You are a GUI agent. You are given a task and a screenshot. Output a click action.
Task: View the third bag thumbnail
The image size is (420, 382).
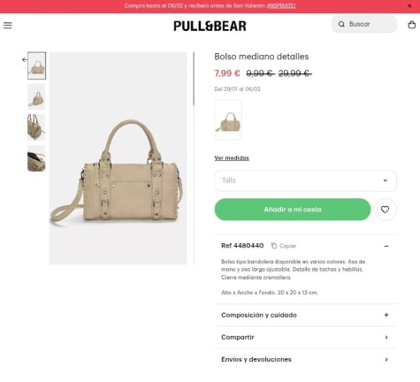tap(36, 127)
